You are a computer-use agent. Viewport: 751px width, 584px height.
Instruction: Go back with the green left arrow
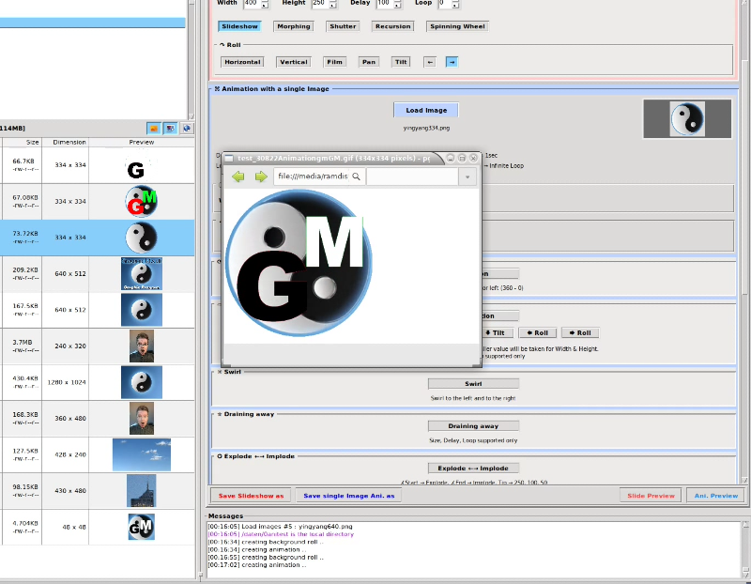tap(238, 177)
